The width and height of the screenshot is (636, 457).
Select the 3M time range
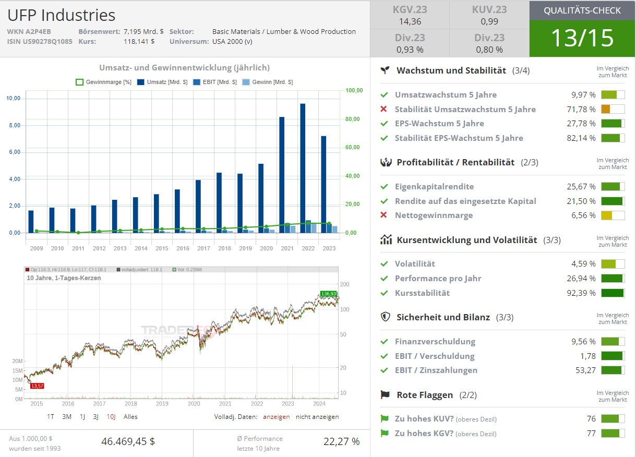[x=67, y=417]
